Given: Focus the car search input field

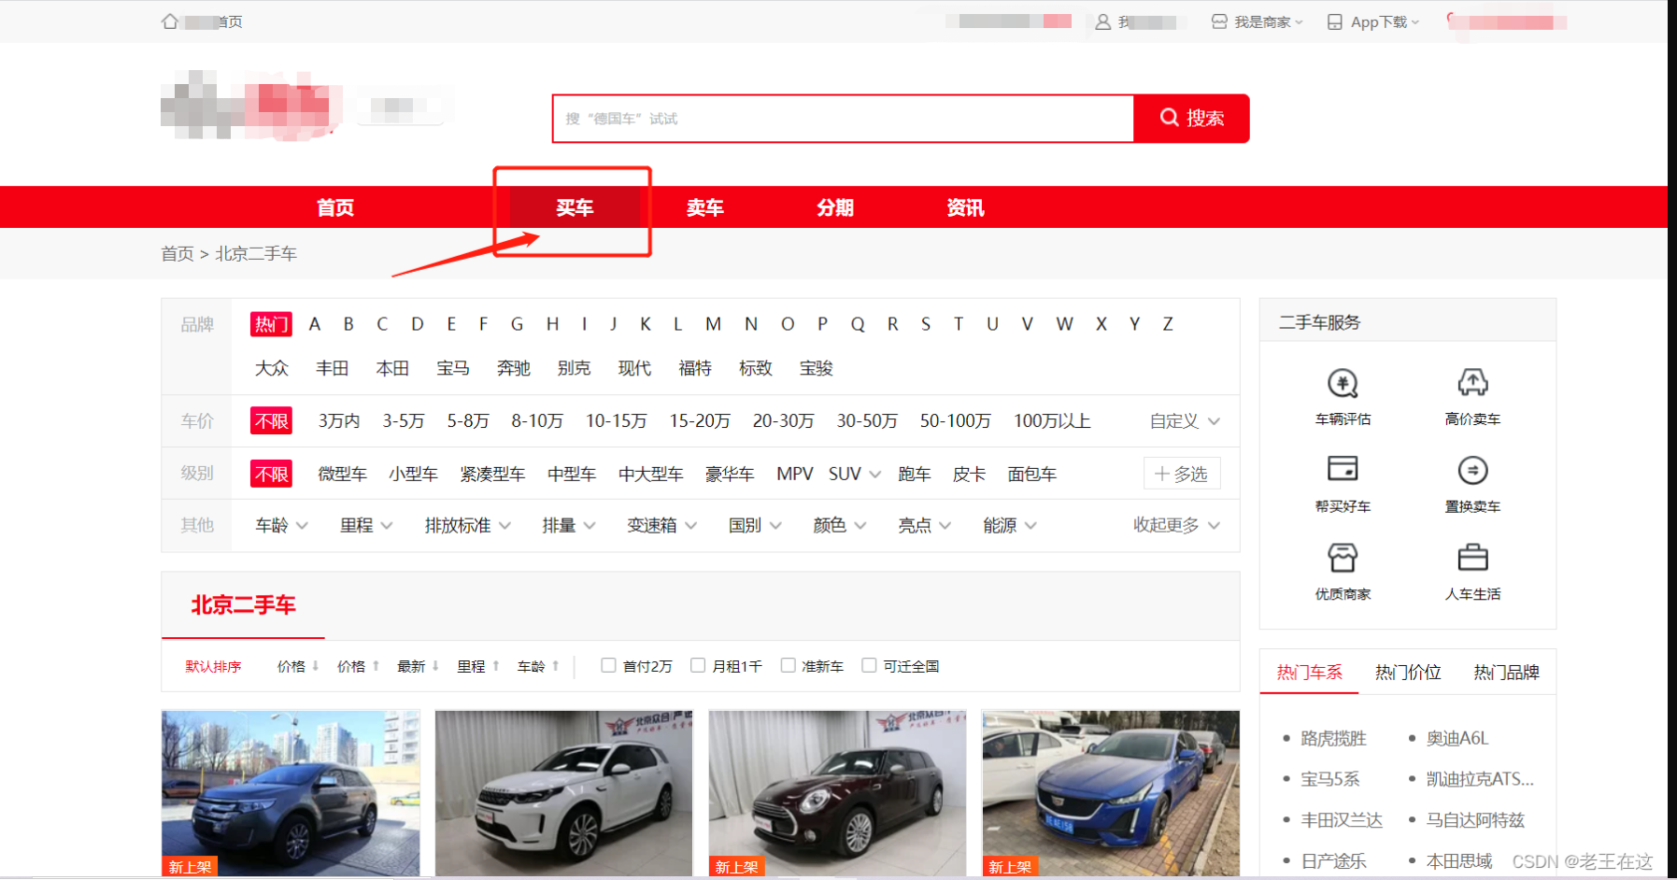Looking at the screenshot, I should pyautogui.click(x=843, y=119).
